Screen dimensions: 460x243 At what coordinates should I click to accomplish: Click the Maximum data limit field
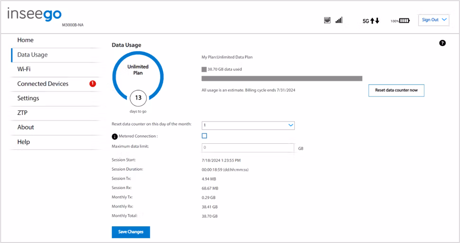tap(248, 148)
